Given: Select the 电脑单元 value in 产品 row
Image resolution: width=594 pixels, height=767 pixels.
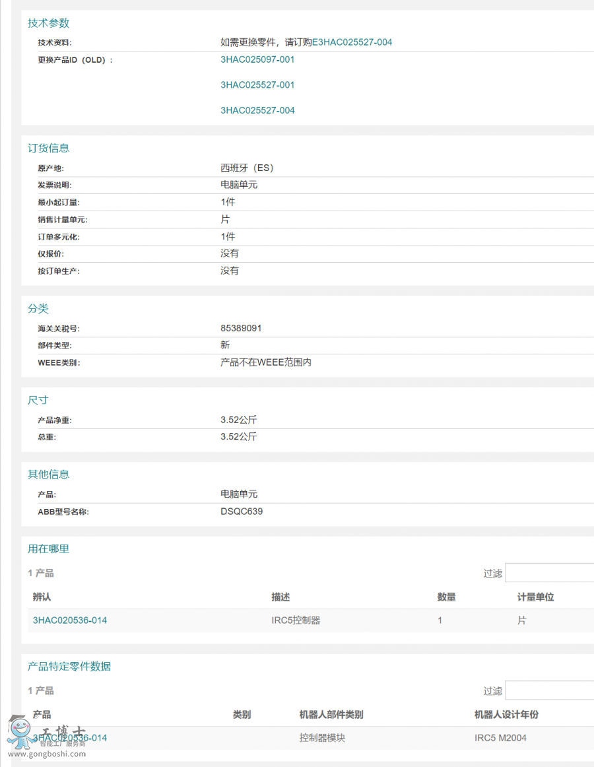Looking at the screenshot, I should (x=239, y=494).
